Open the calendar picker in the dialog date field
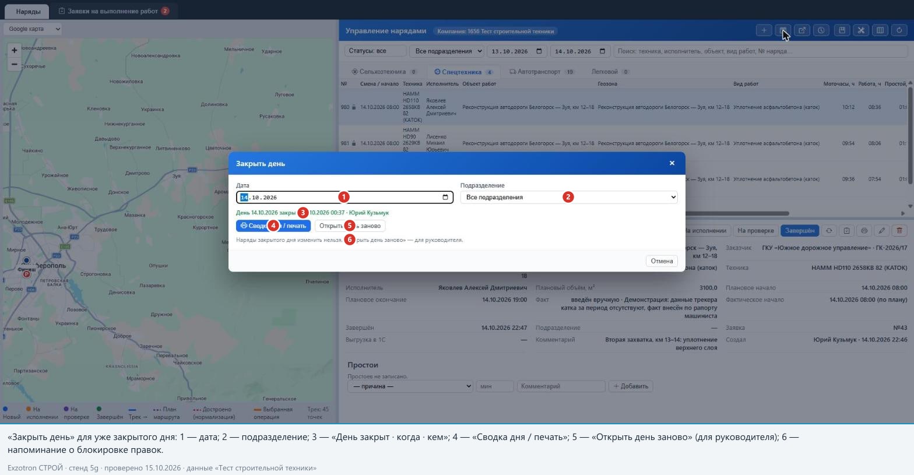Image resolution: width=914 pixels, height=475 pixels. [x=445, y=197]
